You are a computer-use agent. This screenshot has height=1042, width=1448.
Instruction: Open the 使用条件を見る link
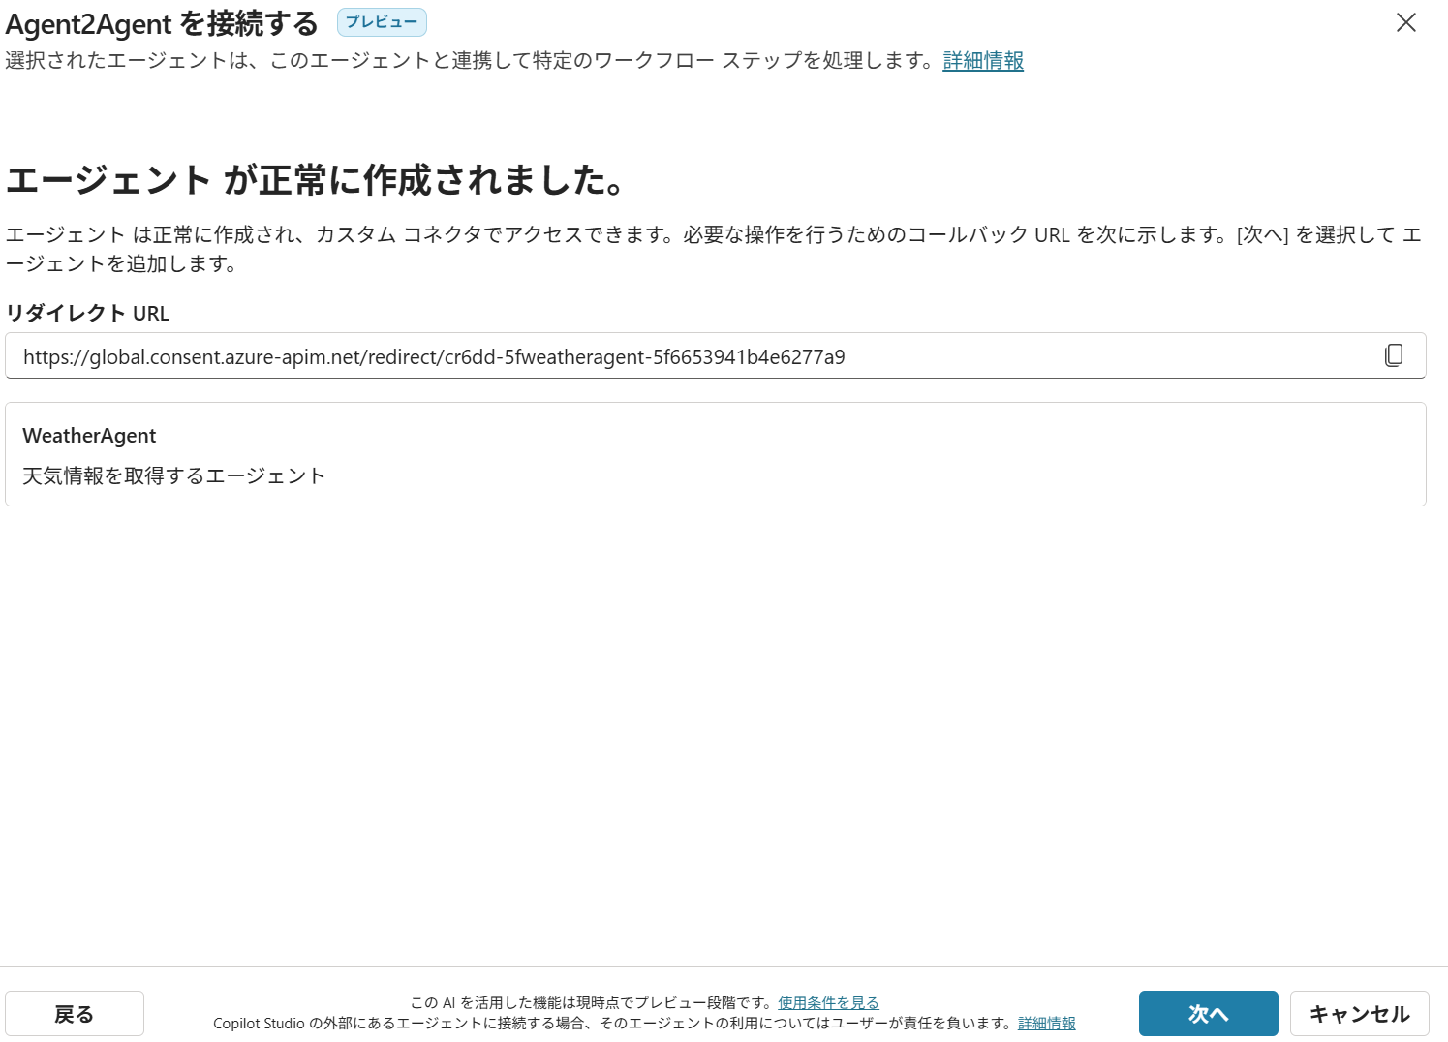828,1002
